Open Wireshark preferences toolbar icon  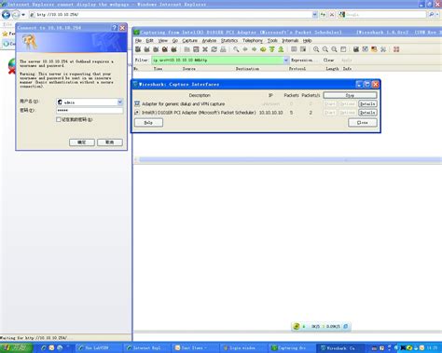point(383,49)
